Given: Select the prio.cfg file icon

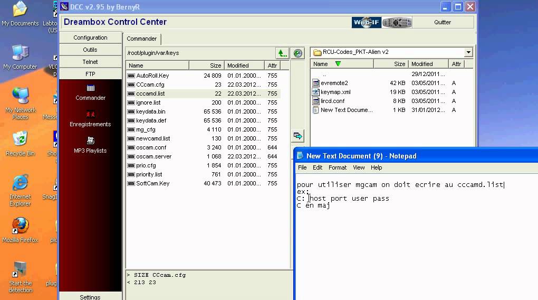Looking at the screenshot, I should click(131, 165).
